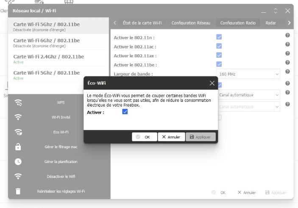This screenshot has width=298, height=208.
Task: Toggle the Activer checkbox in Éco-WiFi
Action: point(125,112)
